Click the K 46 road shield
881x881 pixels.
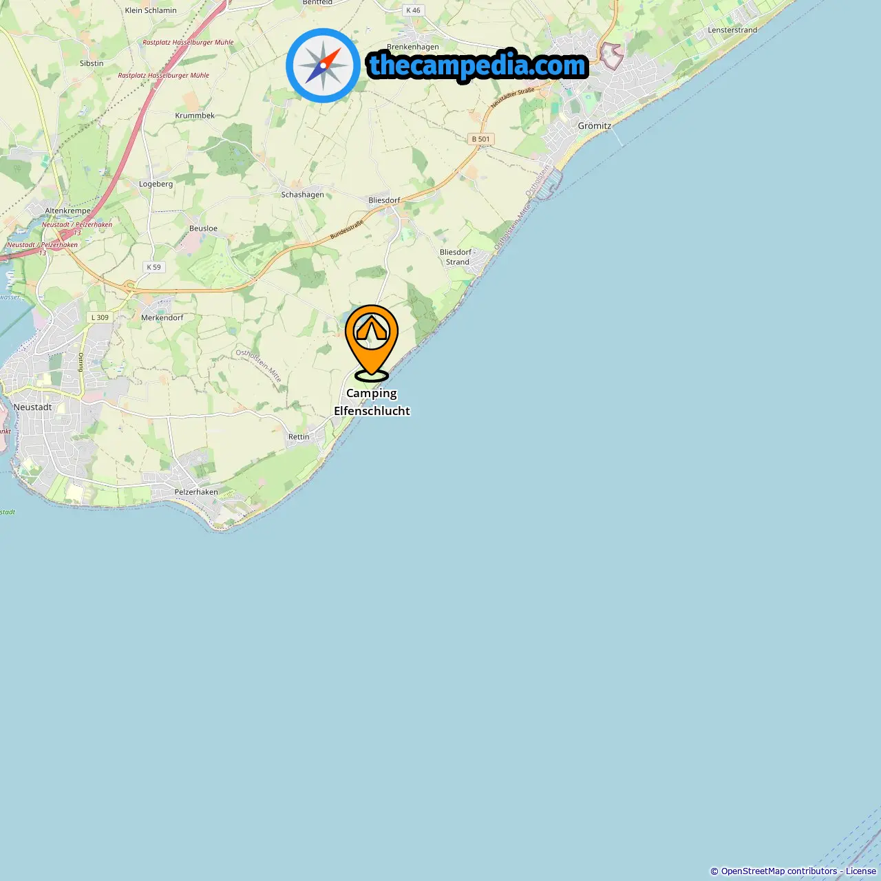click(x=413, y=10)
